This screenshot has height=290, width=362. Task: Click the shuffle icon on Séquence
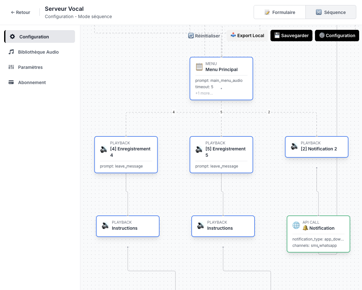pos(318,12)
